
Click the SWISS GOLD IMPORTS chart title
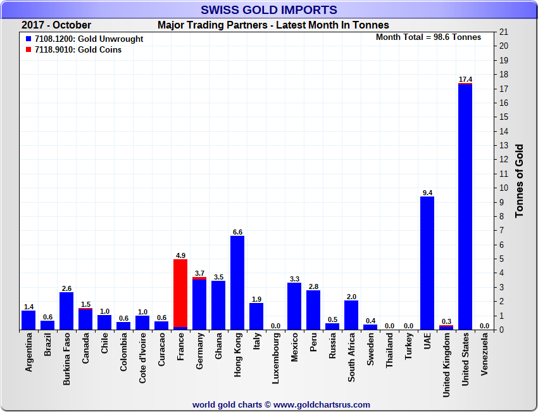[x=269, y=10]
